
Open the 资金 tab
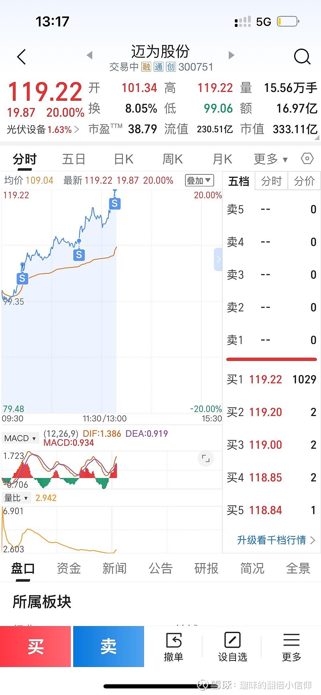(x=69, y=569)
